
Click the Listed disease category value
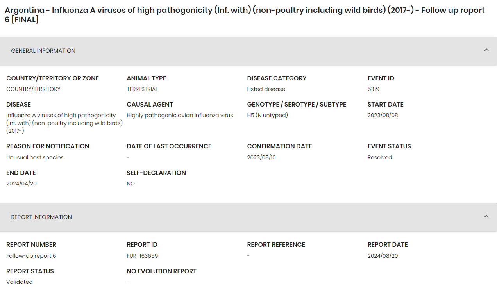pos(266,89)
